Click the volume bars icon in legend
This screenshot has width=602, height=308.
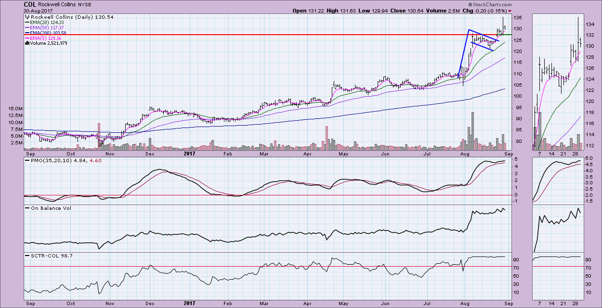26,43
